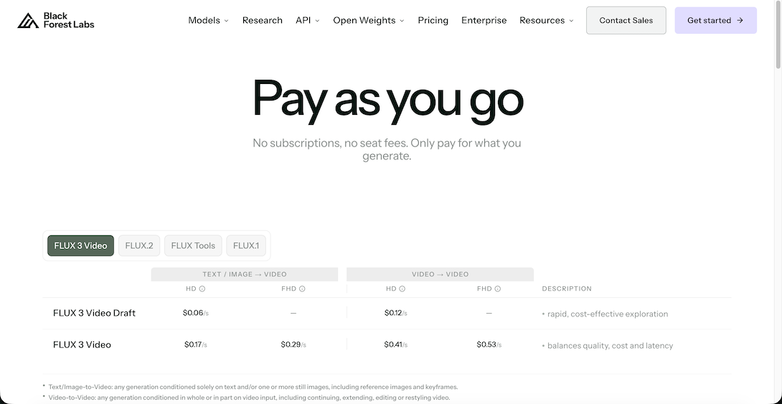Click the VIDEO → VIDEO column header
The width and height of the screenshot is (782, 404).
pos(440,274)
